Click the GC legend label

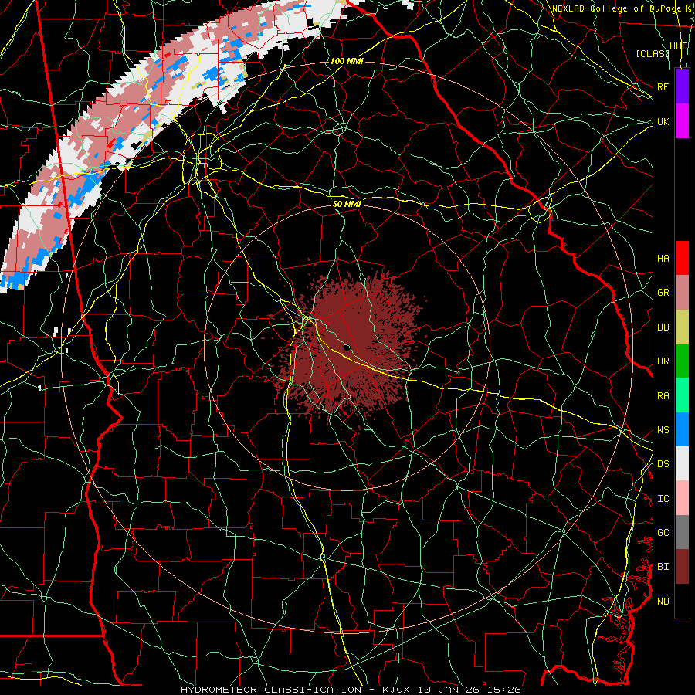tap(663, 533)
